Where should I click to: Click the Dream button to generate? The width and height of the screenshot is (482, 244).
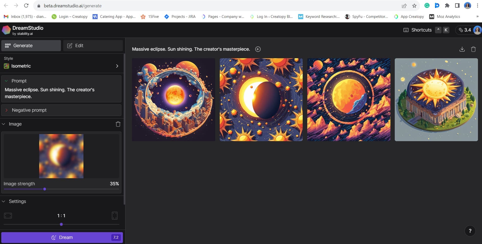pyautogui.click(x=62, y=237)
